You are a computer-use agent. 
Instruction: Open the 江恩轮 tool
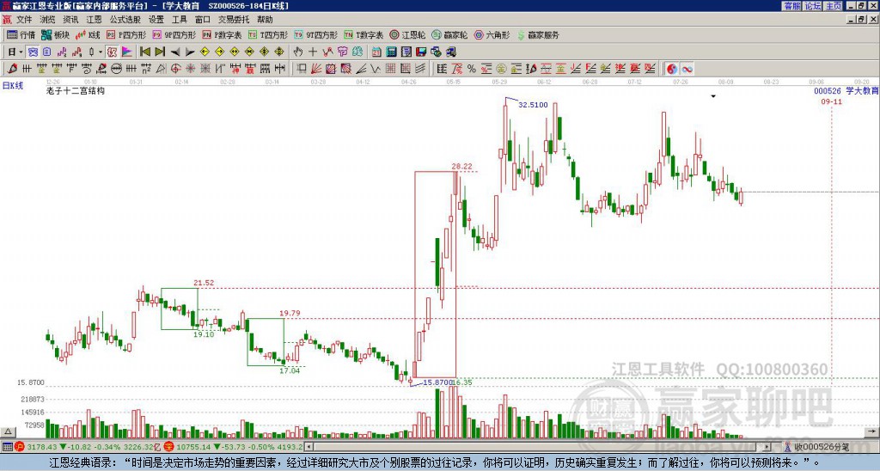point(407,34)
